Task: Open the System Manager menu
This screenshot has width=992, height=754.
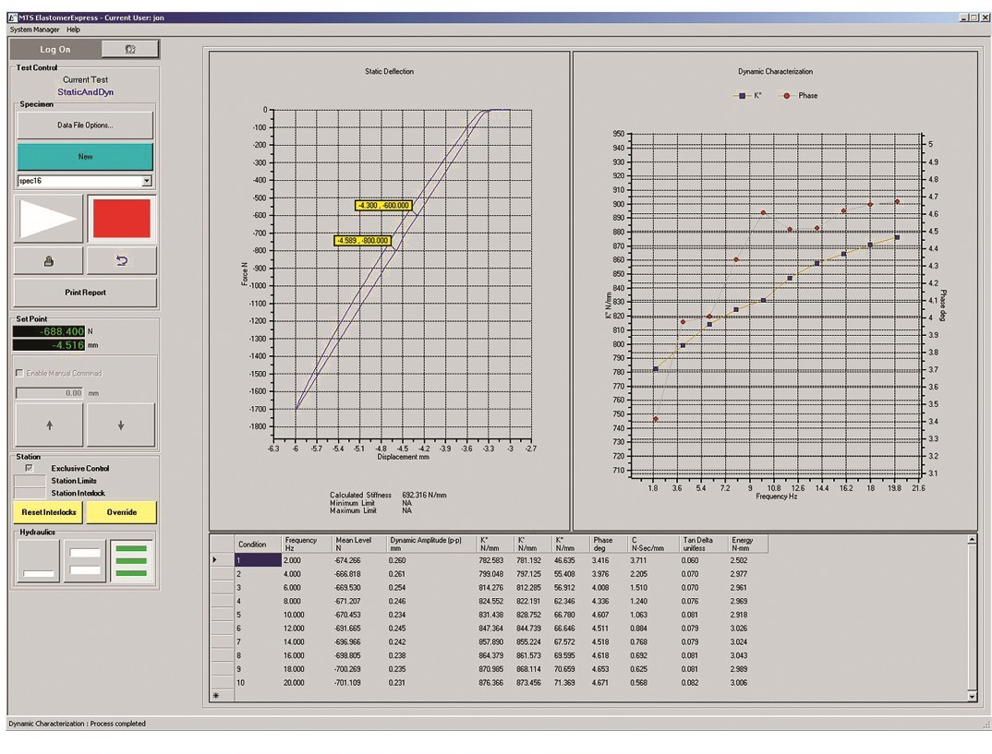Action: pos(33,30)
